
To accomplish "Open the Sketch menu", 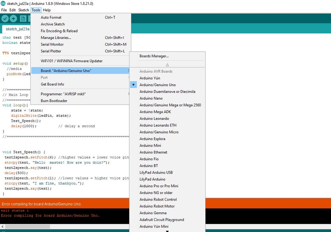I will point(24,10).
